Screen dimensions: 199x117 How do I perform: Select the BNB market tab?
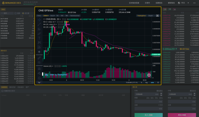coord(3,9)
